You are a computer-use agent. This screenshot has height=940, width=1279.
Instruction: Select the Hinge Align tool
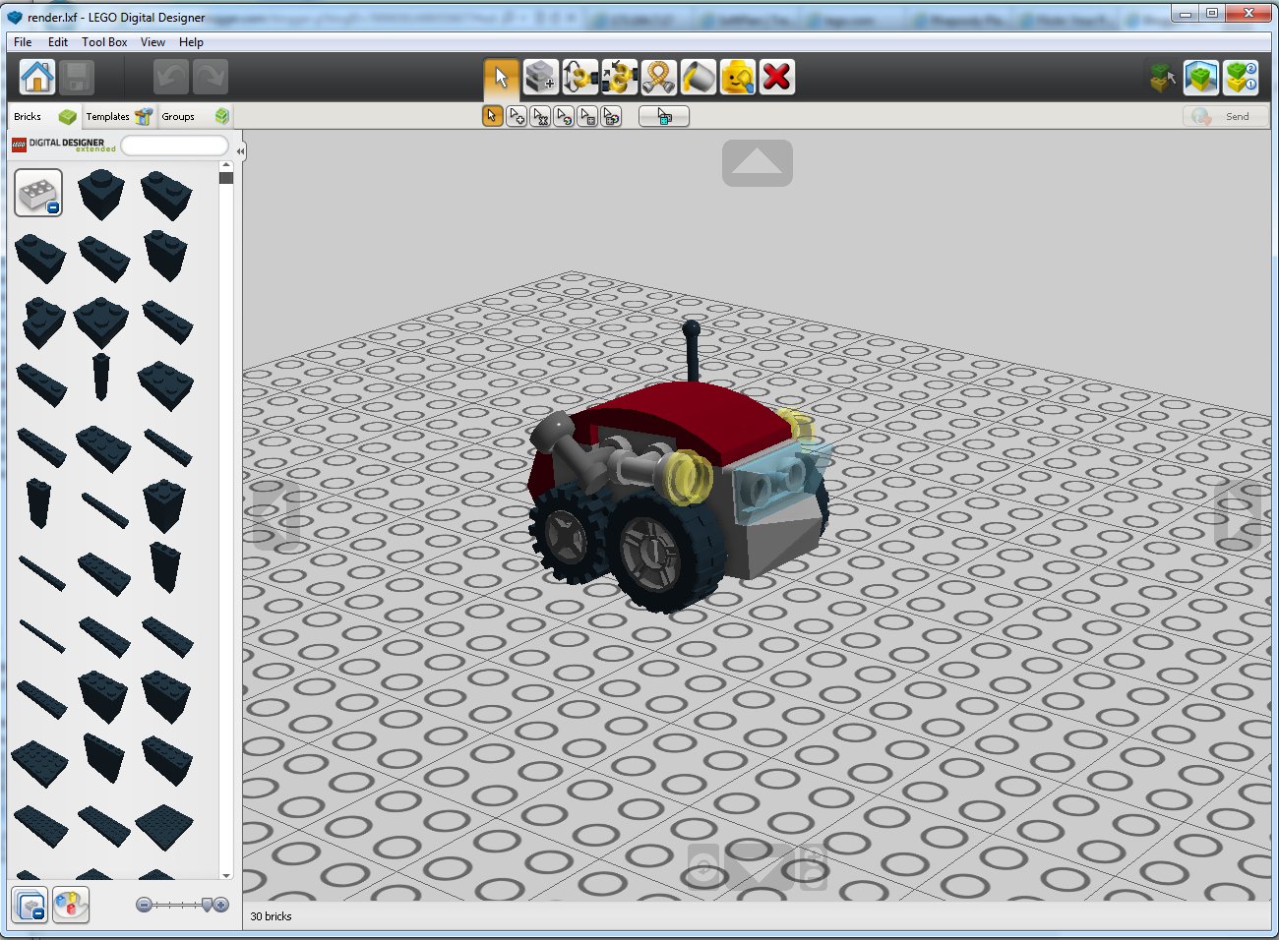[x=619, y=77]
